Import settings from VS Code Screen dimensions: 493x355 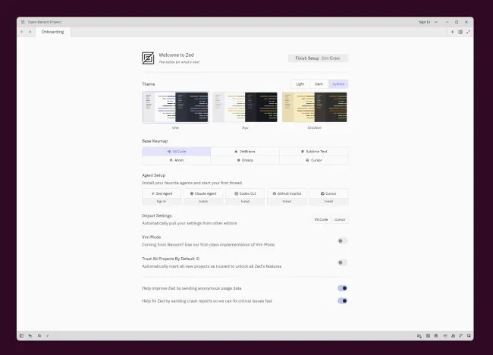[x=321, y=219]
